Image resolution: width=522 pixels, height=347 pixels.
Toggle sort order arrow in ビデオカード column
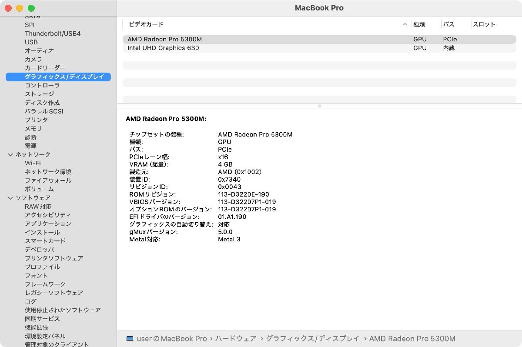pos(405,24)
